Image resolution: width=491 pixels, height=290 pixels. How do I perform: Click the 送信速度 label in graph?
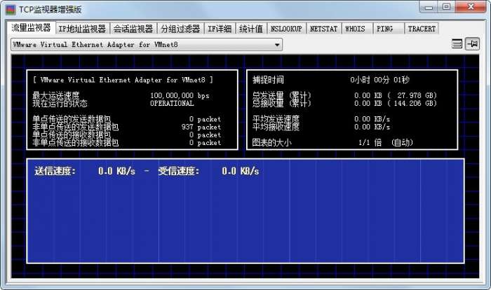pos(55,171)
